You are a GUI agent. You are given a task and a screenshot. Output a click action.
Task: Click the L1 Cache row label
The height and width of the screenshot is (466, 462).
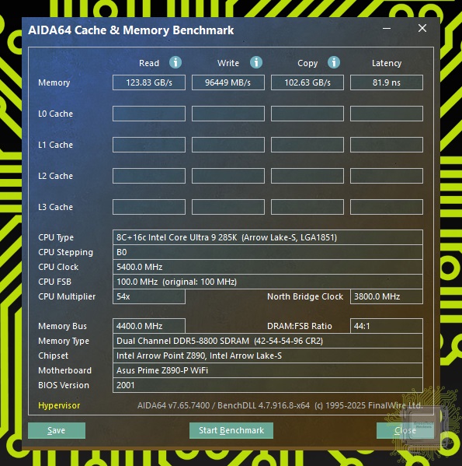click(x=55, y=145)
